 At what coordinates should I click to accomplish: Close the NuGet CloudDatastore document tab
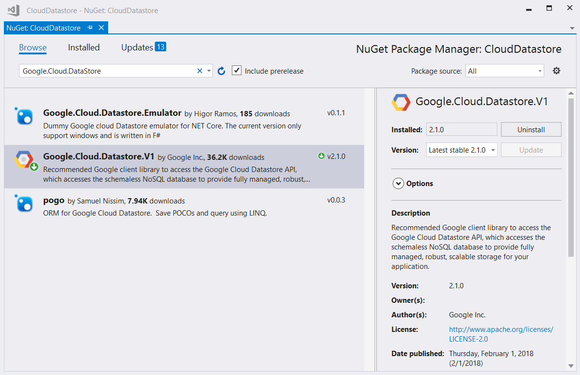pos(101,28)
